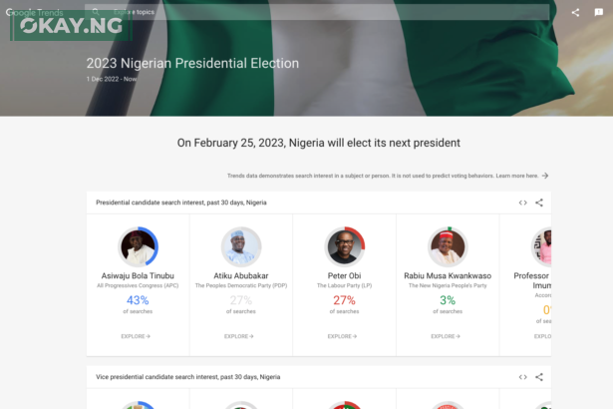Screen dimensions: 613x409
Task: Click the share icon in the top header
Action: (x=575, y=13)
